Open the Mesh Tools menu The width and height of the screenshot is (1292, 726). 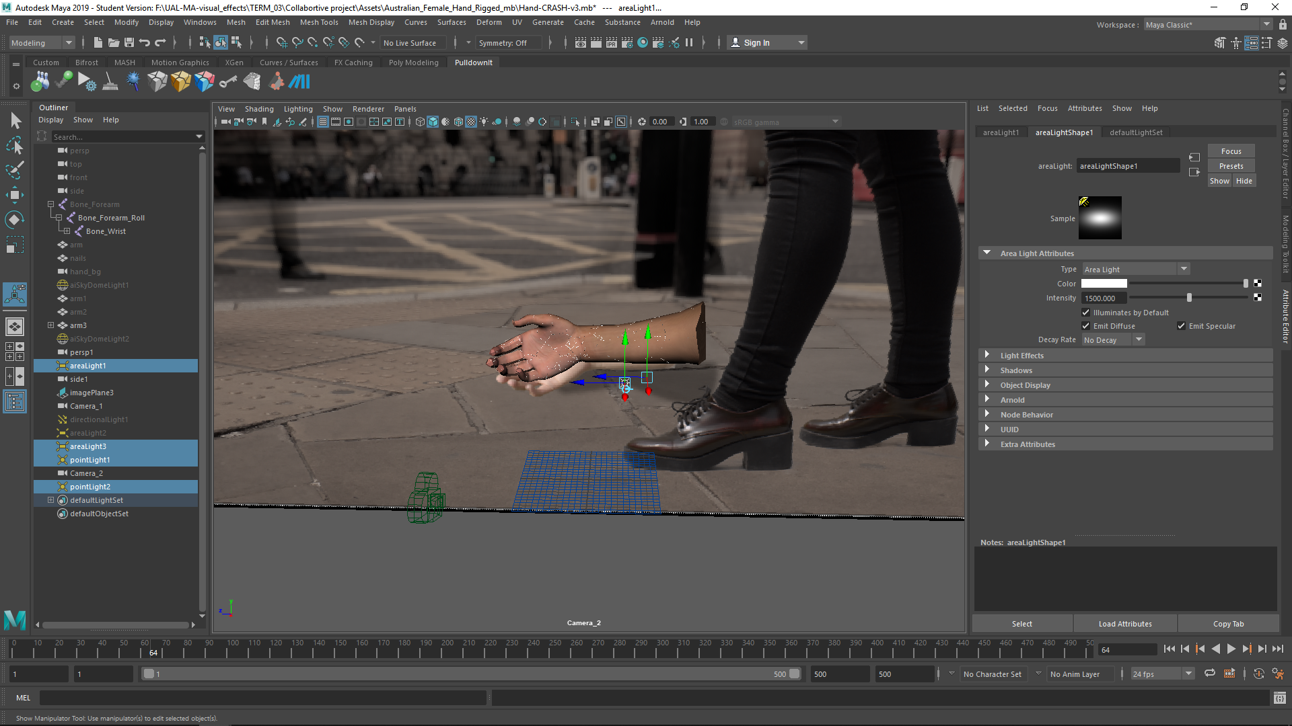[319, 22]
